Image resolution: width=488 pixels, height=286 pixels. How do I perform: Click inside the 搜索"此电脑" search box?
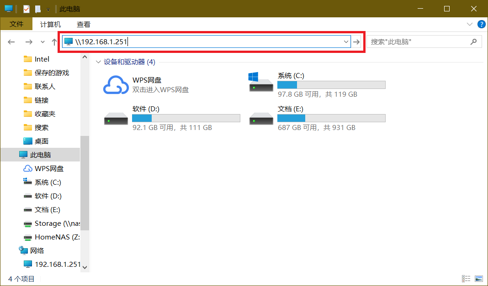click(420, 41)
